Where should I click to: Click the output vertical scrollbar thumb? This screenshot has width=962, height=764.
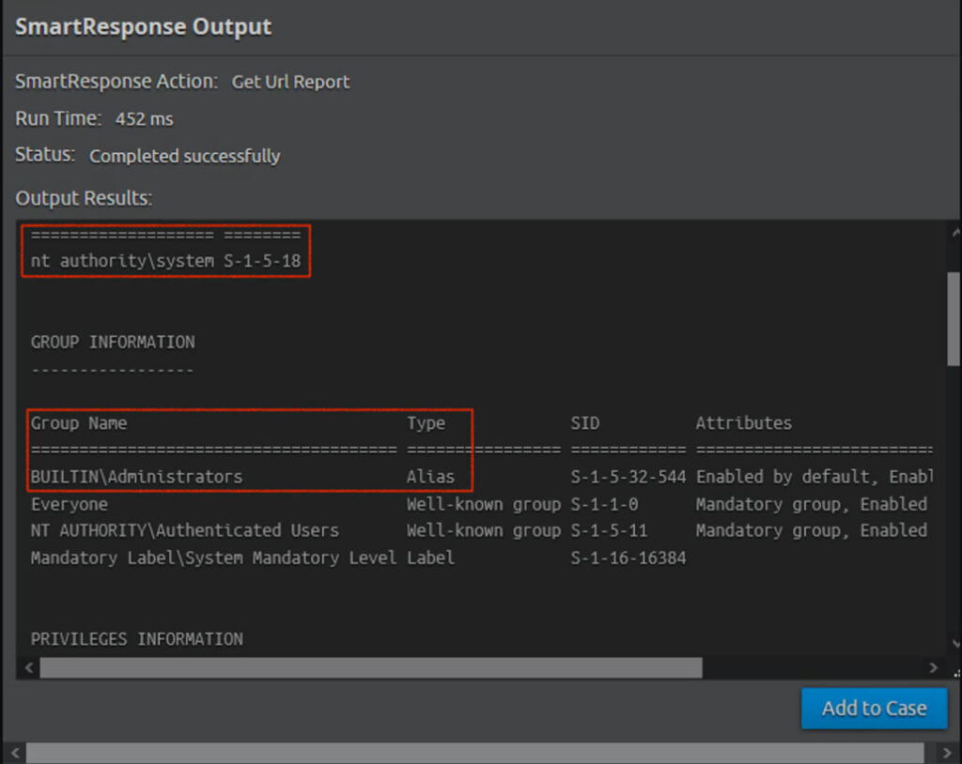tap(954, 319)
